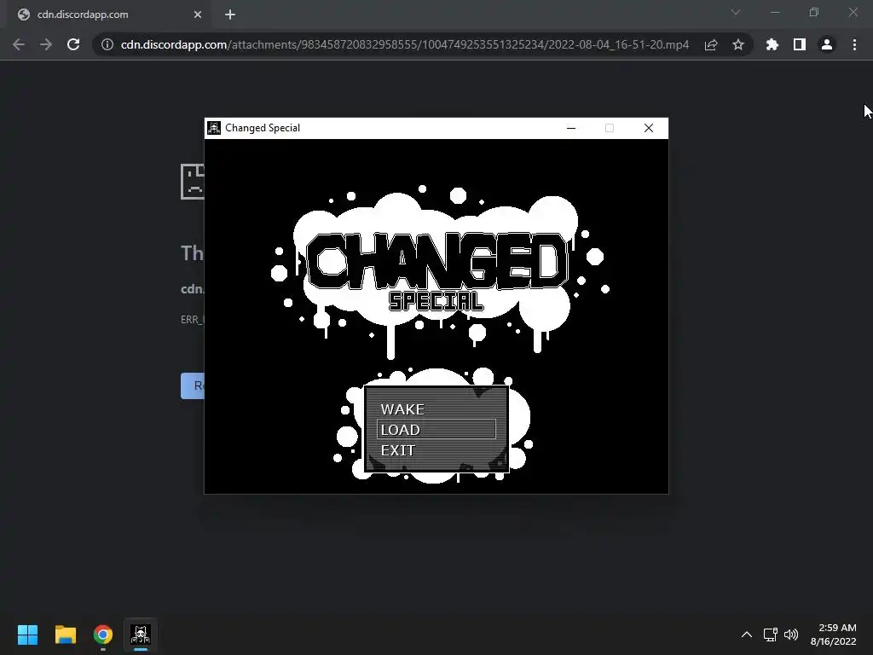Viewport: 873px width, 655px height.
Task: Open the taskbar clock and date
Action: pyautogui.click(x=833, y=635)
